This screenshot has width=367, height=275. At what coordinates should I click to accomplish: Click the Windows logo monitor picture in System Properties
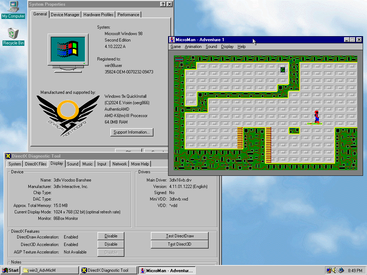coord(68,53)
